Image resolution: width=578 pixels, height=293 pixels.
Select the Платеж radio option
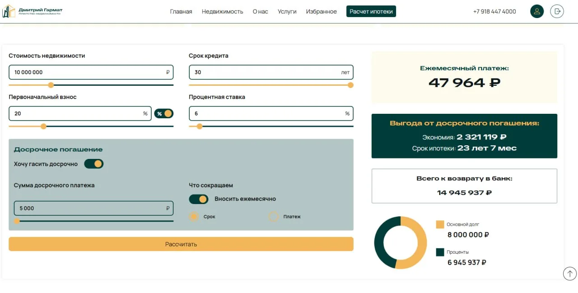pyautogui.click(x=274, y=217)
